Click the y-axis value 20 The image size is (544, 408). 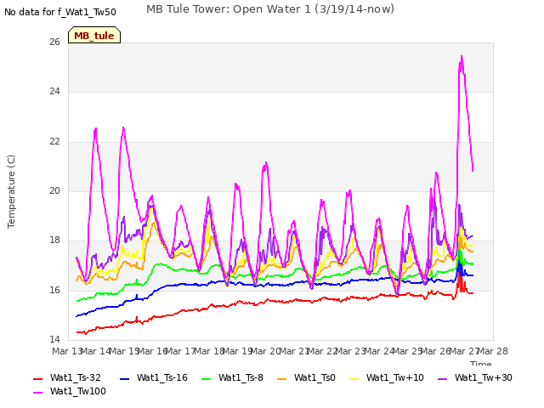[54, 190]
